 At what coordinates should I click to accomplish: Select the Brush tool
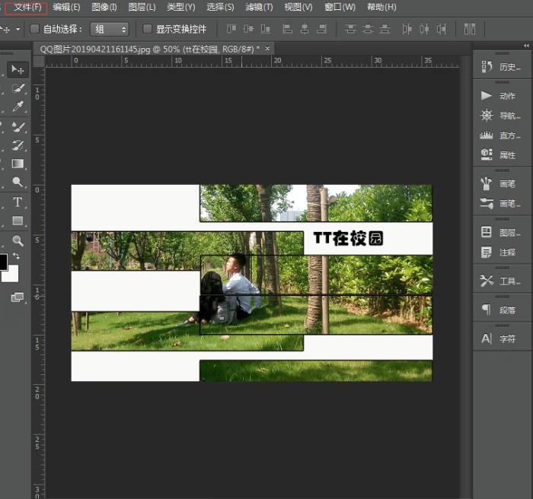18,127
